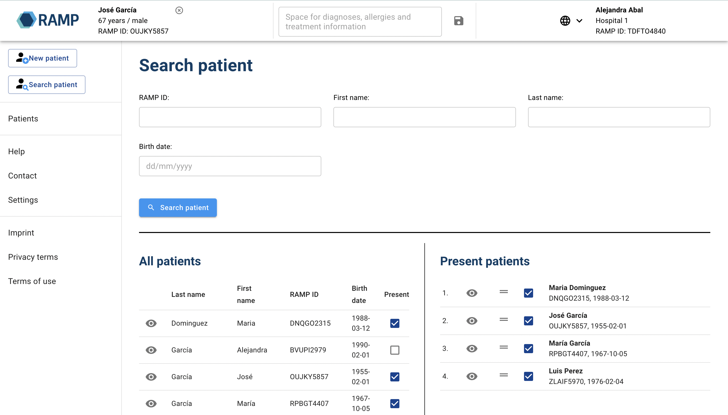Click drag handle for Maria Dominguez
This screenshot has height=415, width=728.
pyautogui.click(x=504, y=292)
